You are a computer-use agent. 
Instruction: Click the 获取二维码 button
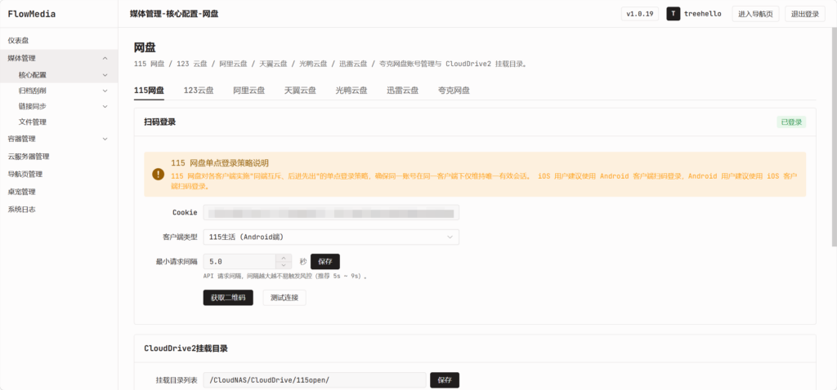tap(228, 298)
